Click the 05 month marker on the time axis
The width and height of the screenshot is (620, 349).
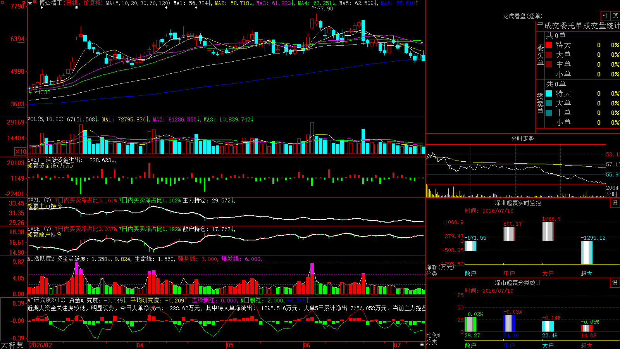230,345
